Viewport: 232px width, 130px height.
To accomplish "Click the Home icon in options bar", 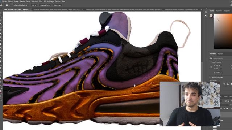I will point(1,5).
